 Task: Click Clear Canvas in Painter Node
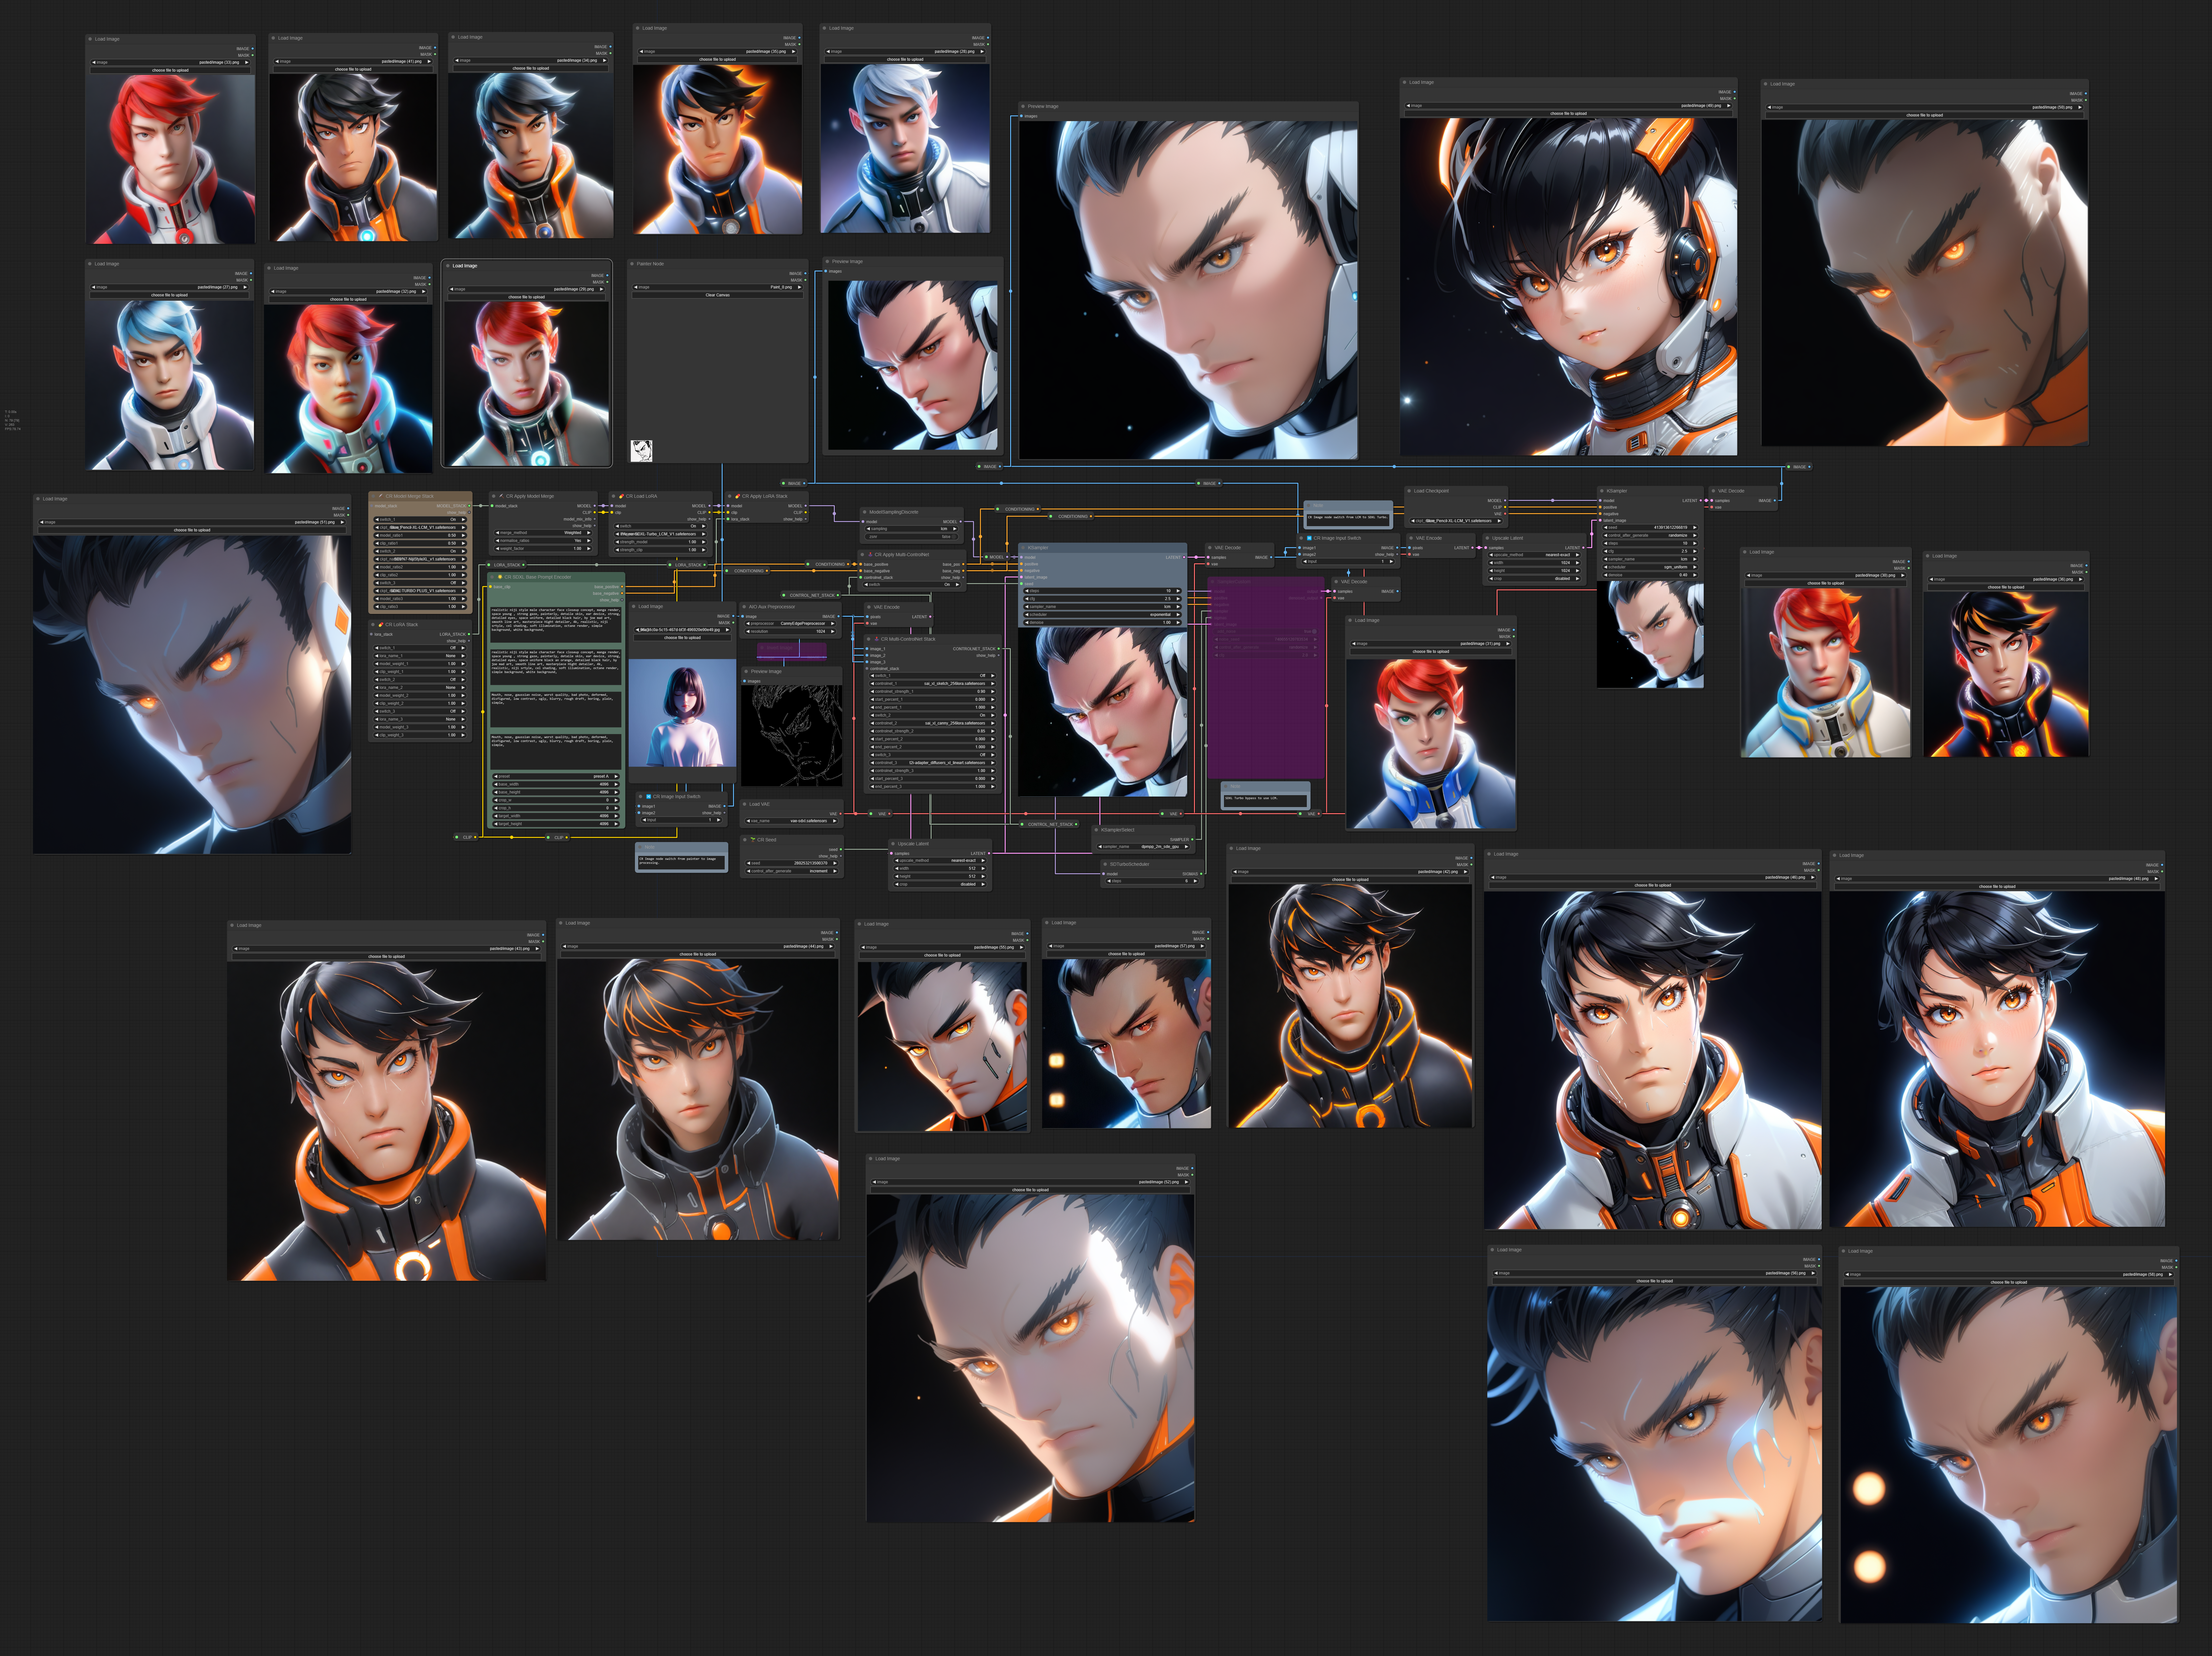(718, 295)
